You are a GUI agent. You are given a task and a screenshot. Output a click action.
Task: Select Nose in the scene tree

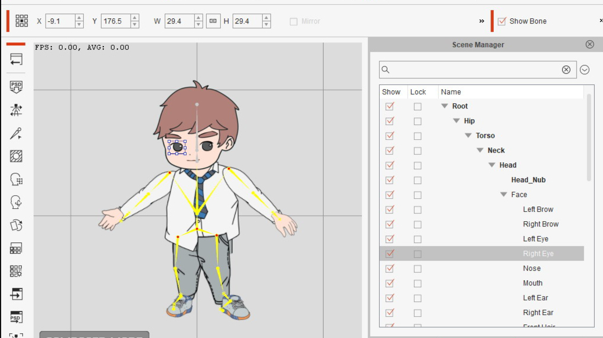click(532, 268)
